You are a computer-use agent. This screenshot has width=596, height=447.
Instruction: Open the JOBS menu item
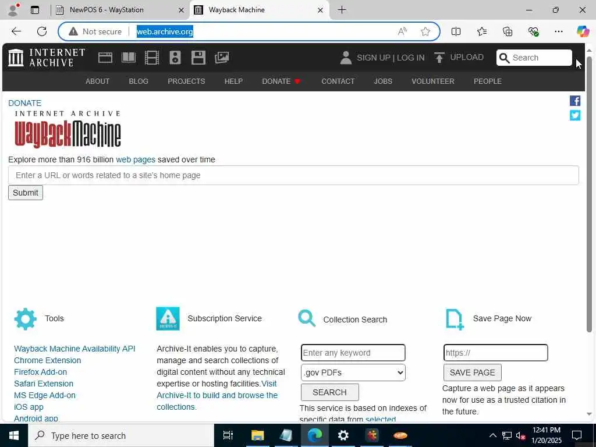[383, 81]
